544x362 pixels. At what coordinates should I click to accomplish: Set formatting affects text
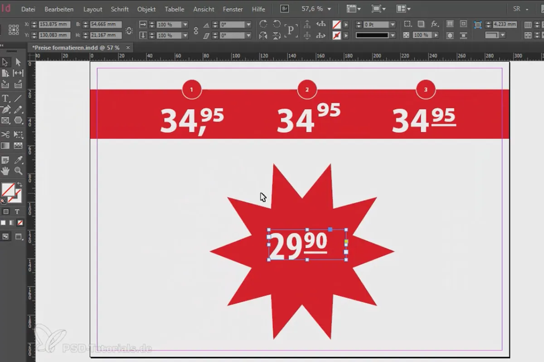click(17, 212)
